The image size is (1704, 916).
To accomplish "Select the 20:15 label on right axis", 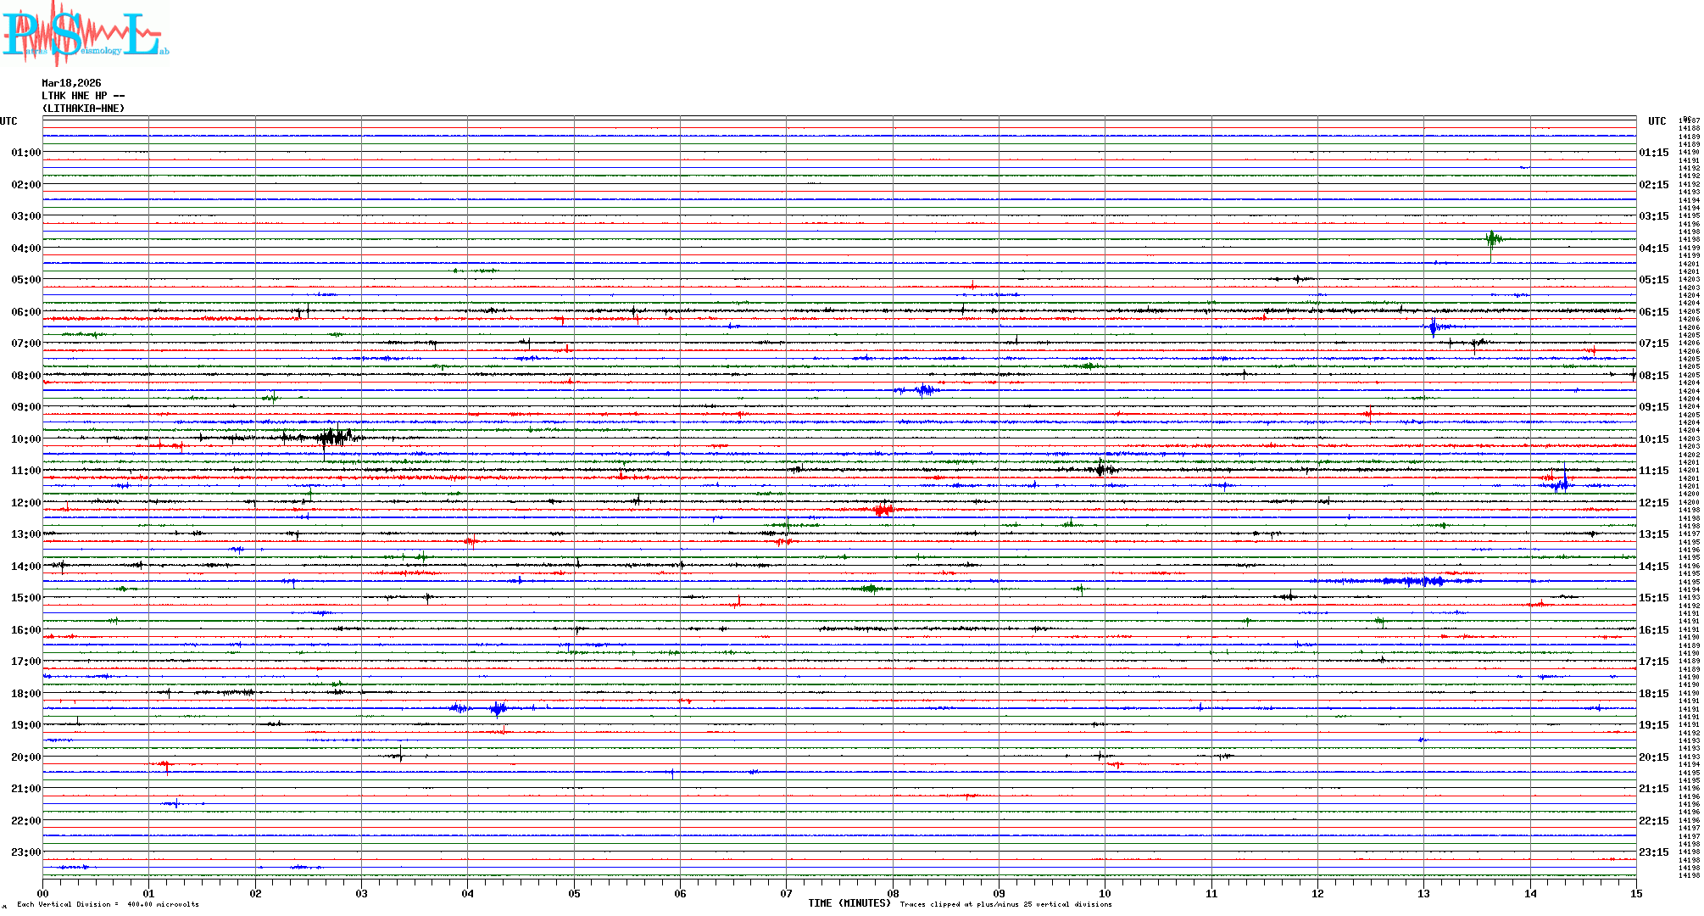I will coord(1653,757).
